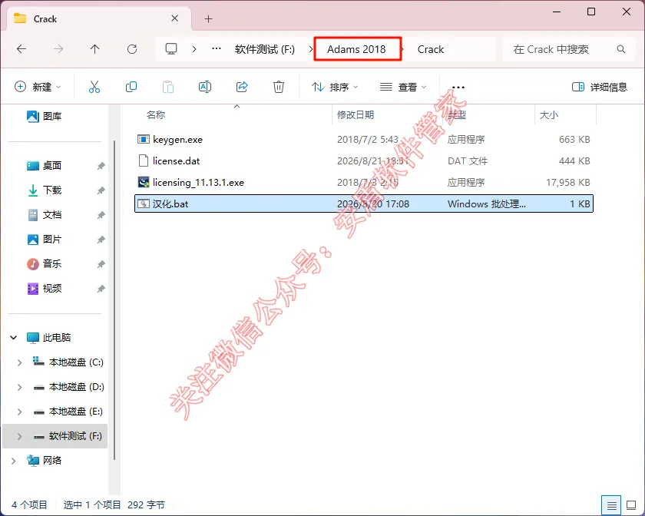
Task: Sort by 大小 column header
Action: 549,115
